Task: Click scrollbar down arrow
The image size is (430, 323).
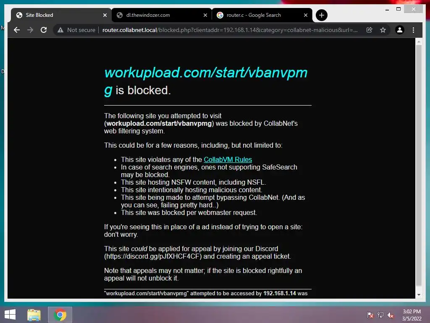Action: coord(419,295)
